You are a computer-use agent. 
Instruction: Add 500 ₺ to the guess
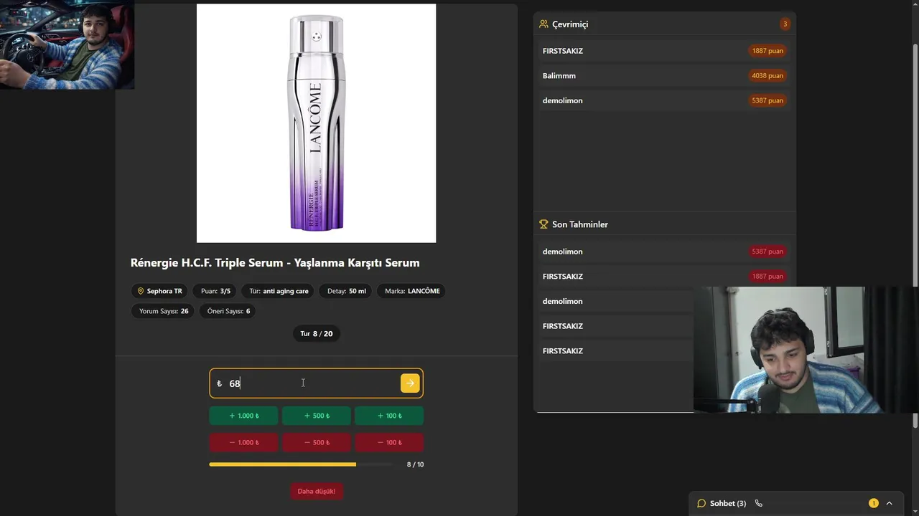point(316,416)
